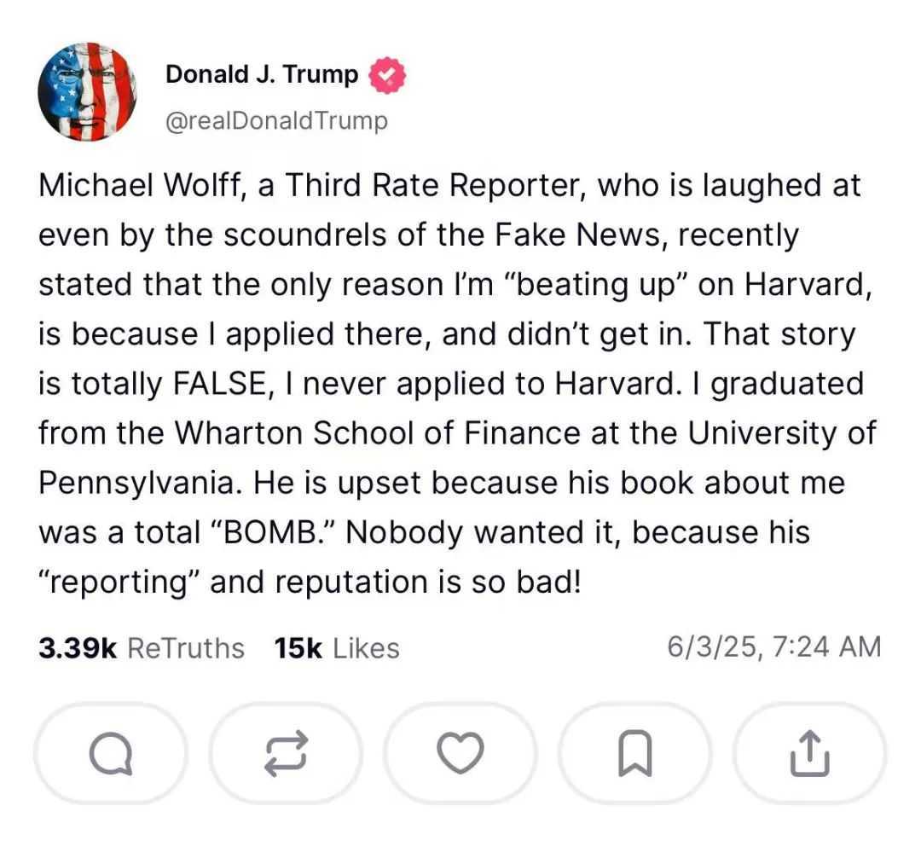Open the flag face-paint profile avatar
This screenshot has height=858, width=921.
coord(87,92)
